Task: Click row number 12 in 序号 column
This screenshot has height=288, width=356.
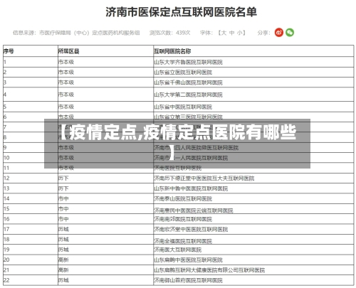Action: coord(6,178)
